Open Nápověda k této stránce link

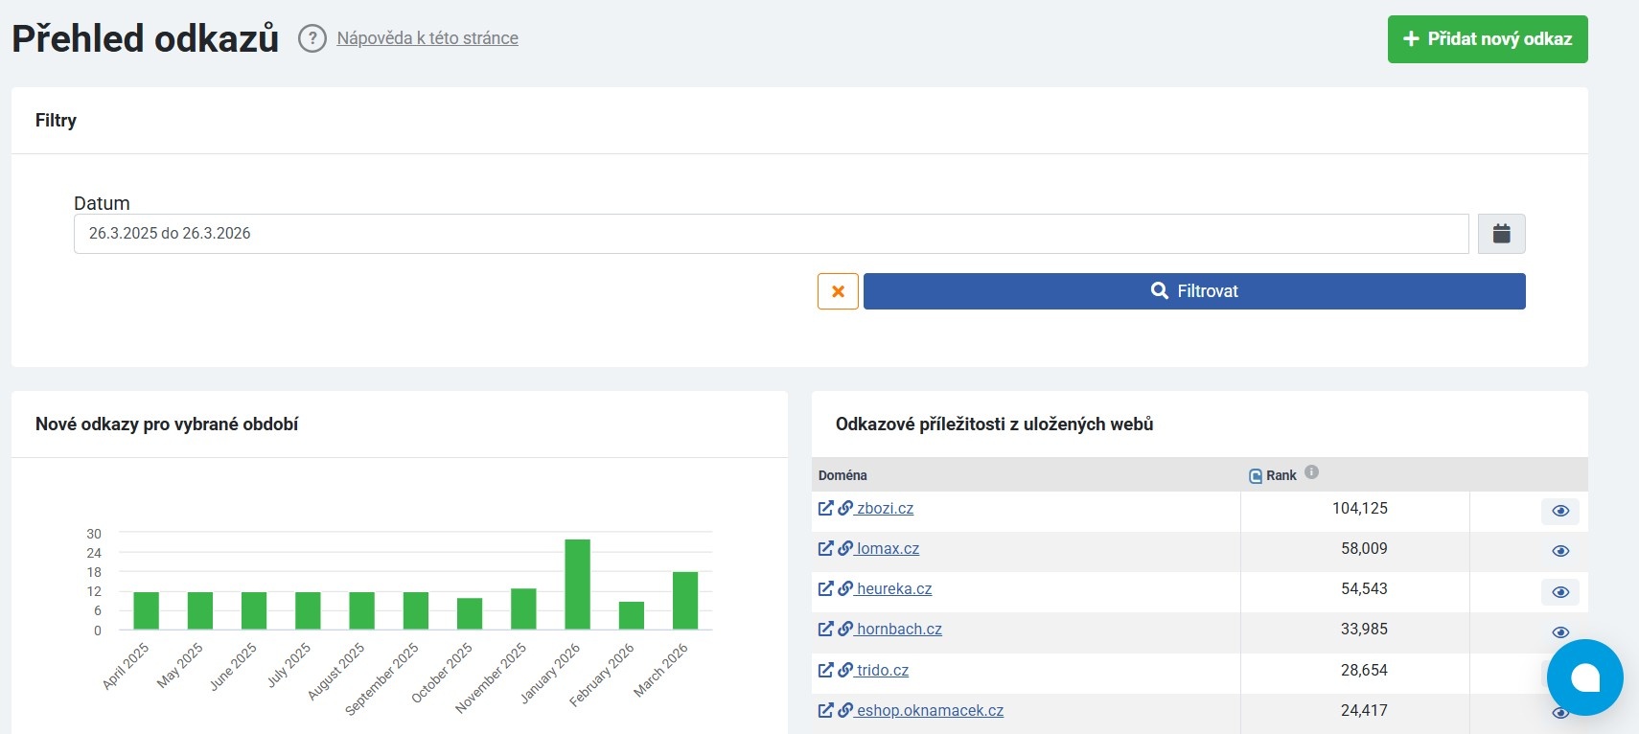pyautogui.click(x=427, y=38)
